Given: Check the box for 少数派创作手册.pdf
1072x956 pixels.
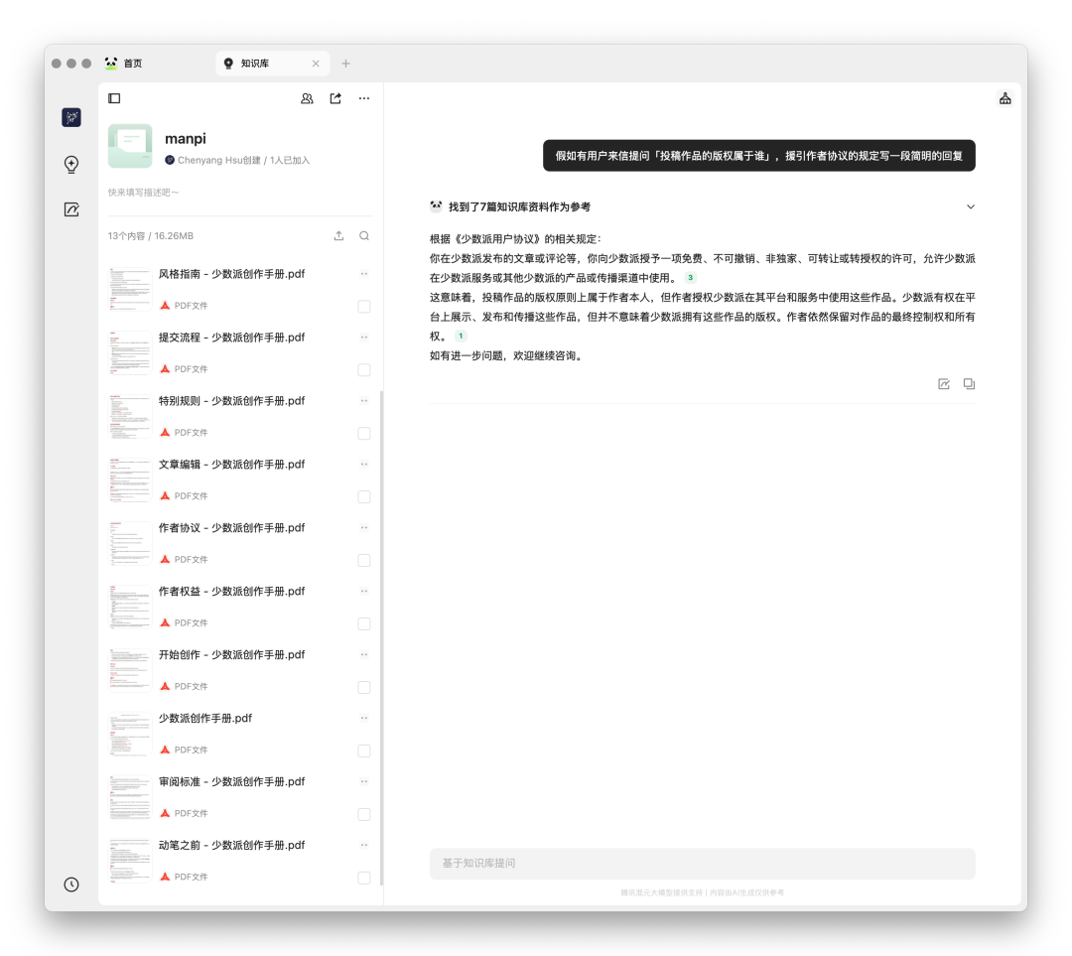Looking at the screenshot, I should (364, 751).
